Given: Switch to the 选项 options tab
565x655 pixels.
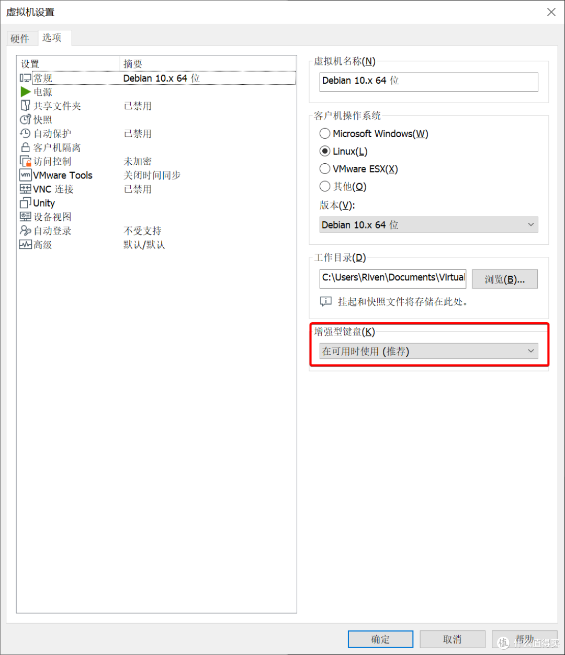Looking at the screenshot, I should (52, 38).
